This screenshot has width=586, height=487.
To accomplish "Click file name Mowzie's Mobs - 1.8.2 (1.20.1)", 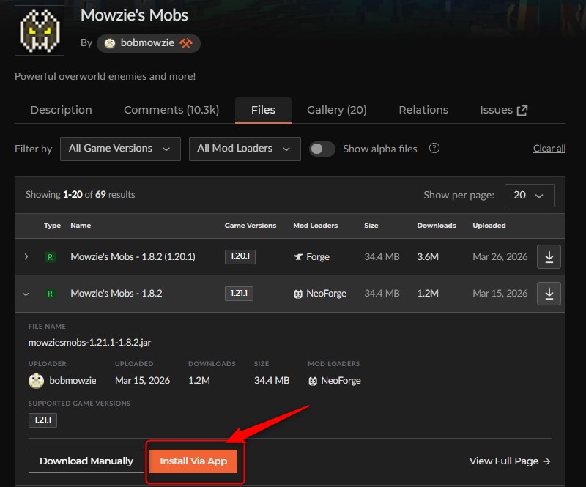I will pos(133,257).
